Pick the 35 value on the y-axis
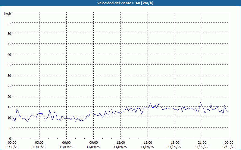This screenshot has height=150, width=241. point(9,65)
